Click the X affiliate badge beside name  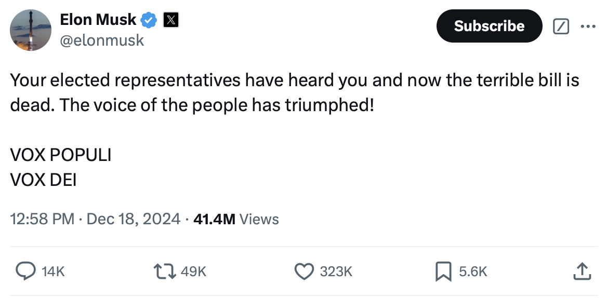click(x=171, y=20)
